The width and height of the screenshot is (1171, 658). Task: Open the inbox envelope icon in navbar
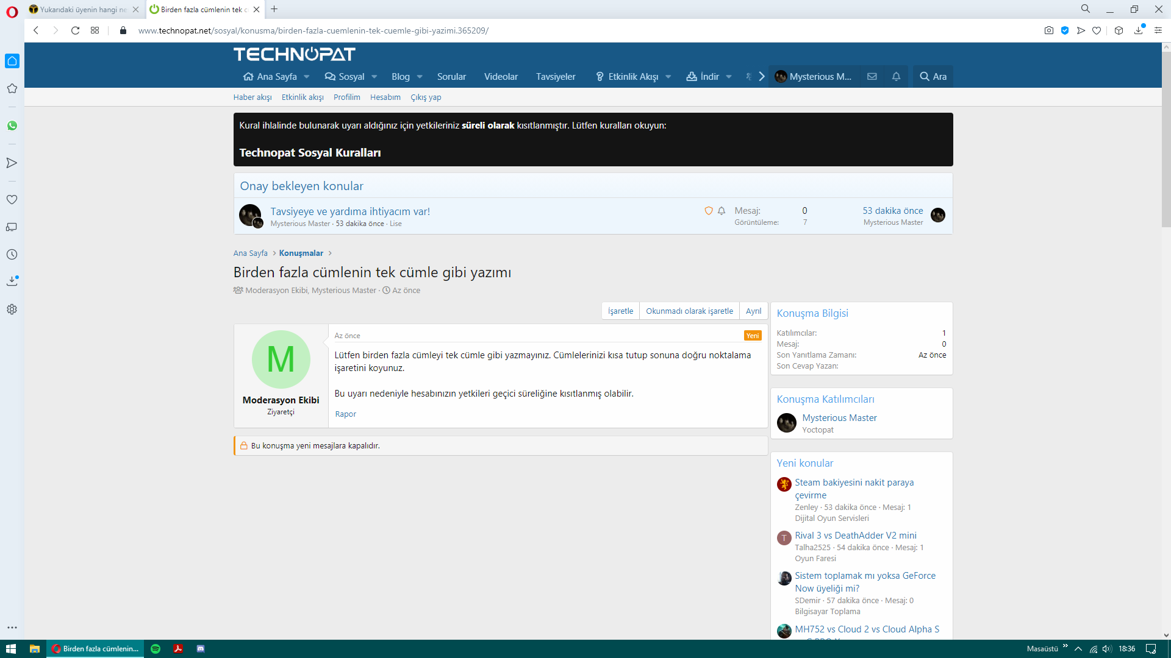872,77
